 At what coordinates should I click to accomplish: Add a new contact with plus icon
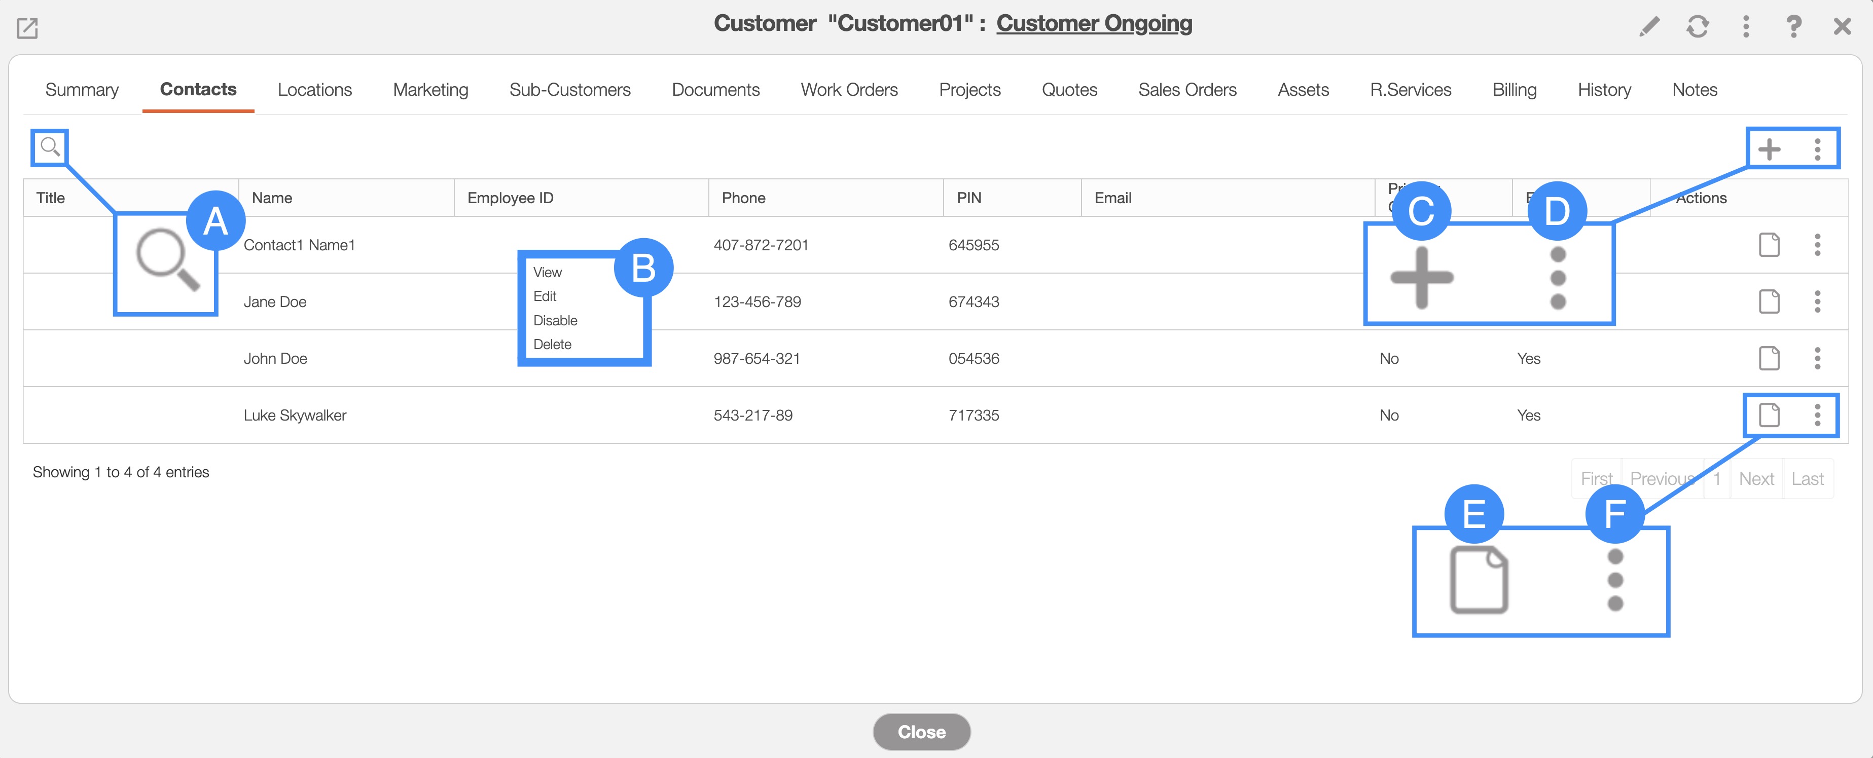(1769, 149)
